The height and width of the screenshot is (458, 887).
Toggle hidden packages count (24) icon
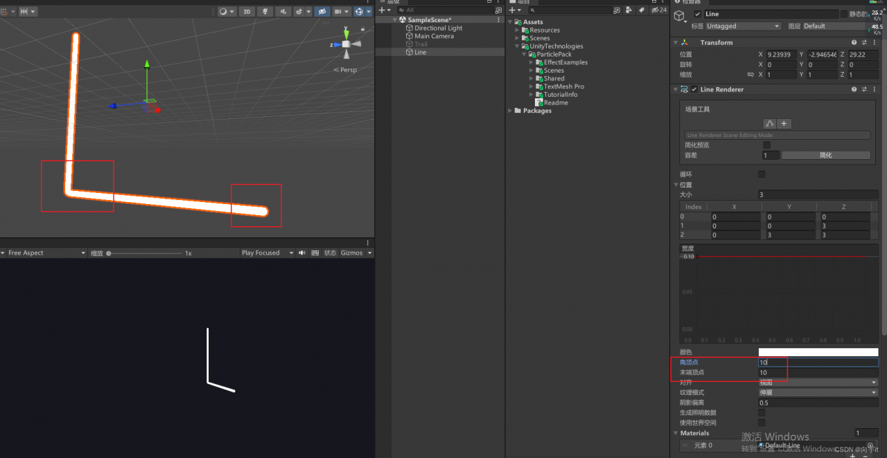[x=659, y=10]
